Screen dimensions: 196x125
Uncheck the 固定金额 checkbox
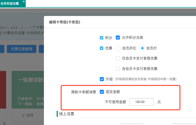(x=102, y=92)
